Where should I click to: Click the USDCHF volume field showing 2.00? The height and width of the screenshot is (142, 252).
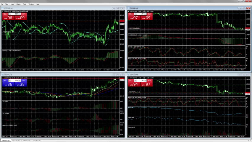[14, 14]
